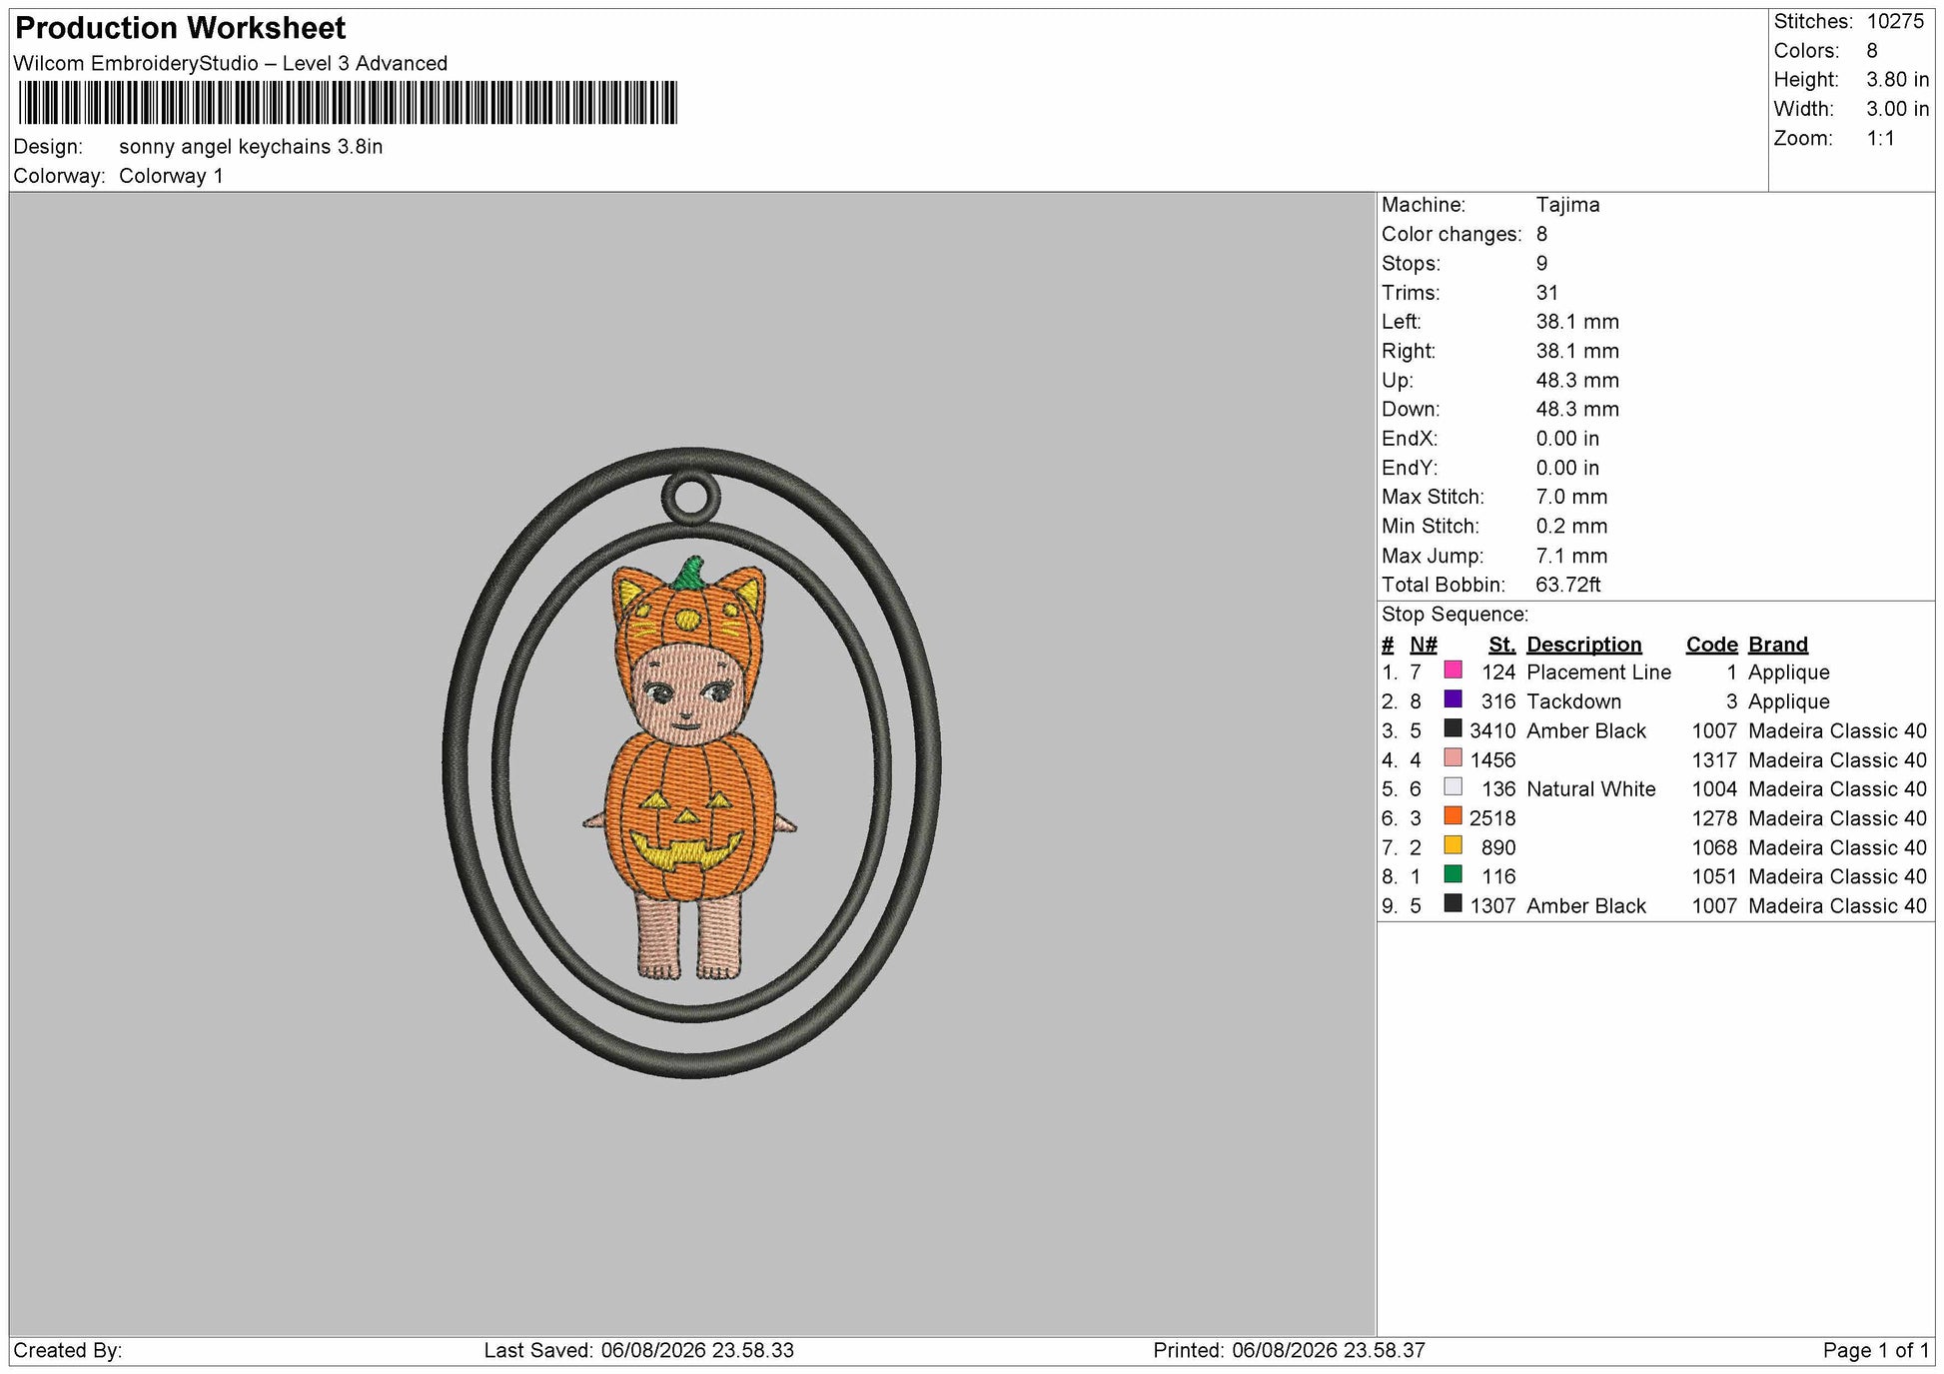Click the pink skin-tone swatch in row 4
This screenshot has height=1374, width=1944.
[1453, 758]
